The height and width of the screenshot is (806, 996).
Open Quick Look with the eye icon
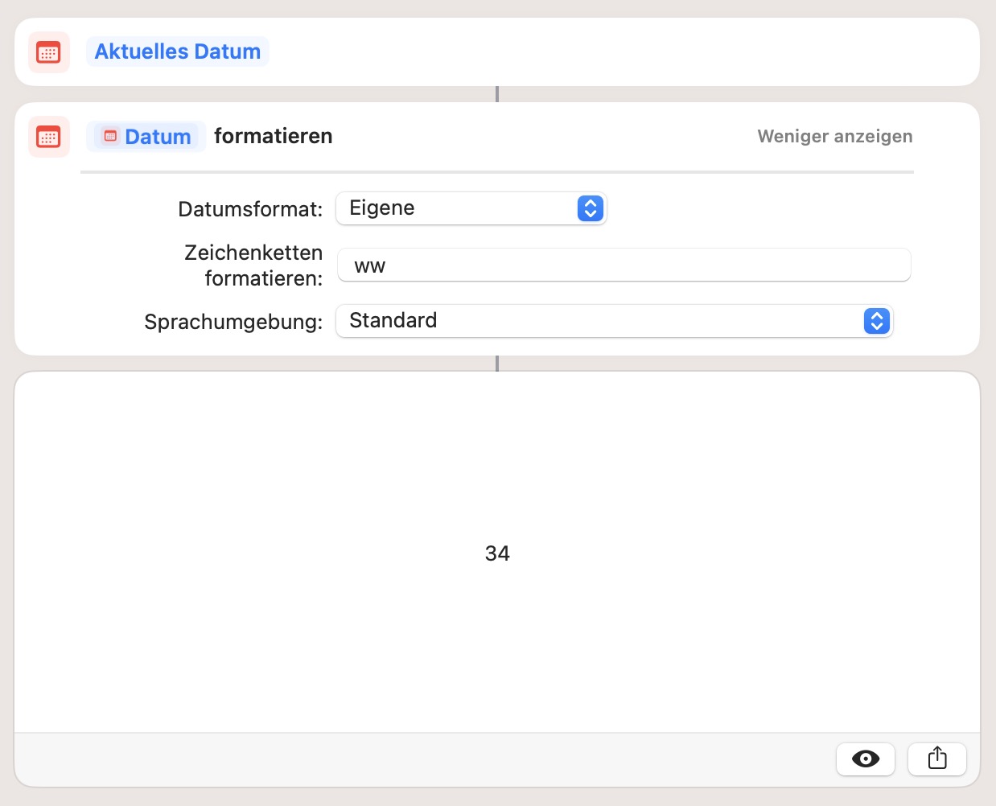(x=865, y=759)
